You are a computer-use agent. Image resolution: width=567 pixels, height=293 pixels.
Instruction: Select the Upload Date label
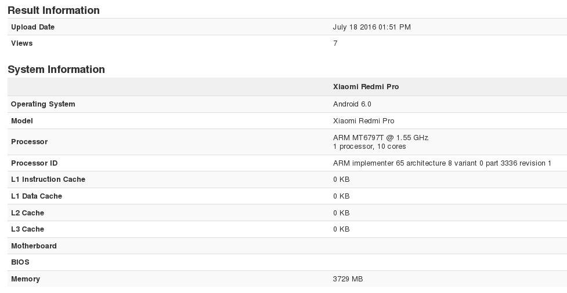[32, 27]
